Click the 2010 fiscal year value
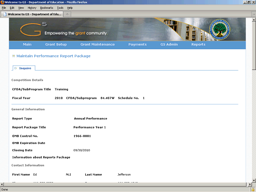The height and width of the screenshot is (192, 256). click(59, 98)
